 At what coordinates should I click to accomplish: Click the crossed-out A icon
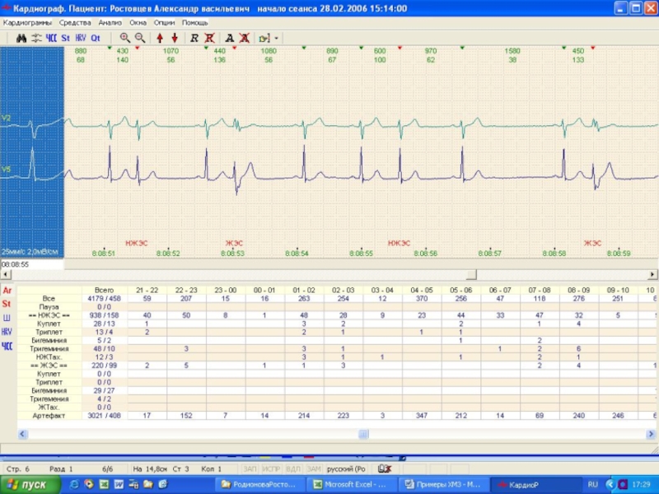245,38
